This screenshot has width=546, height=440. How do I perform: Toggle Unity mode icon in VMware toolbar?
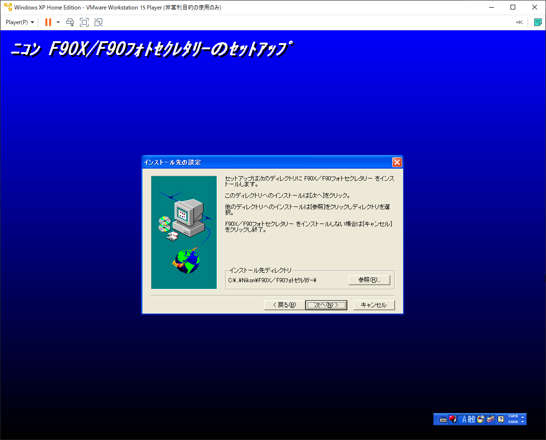[x=98, y=22]
